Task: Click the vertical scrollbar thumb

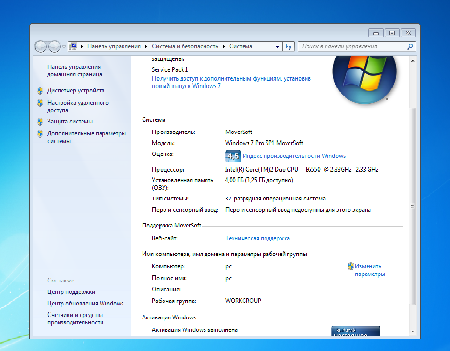Action: [x=413, y=206]
